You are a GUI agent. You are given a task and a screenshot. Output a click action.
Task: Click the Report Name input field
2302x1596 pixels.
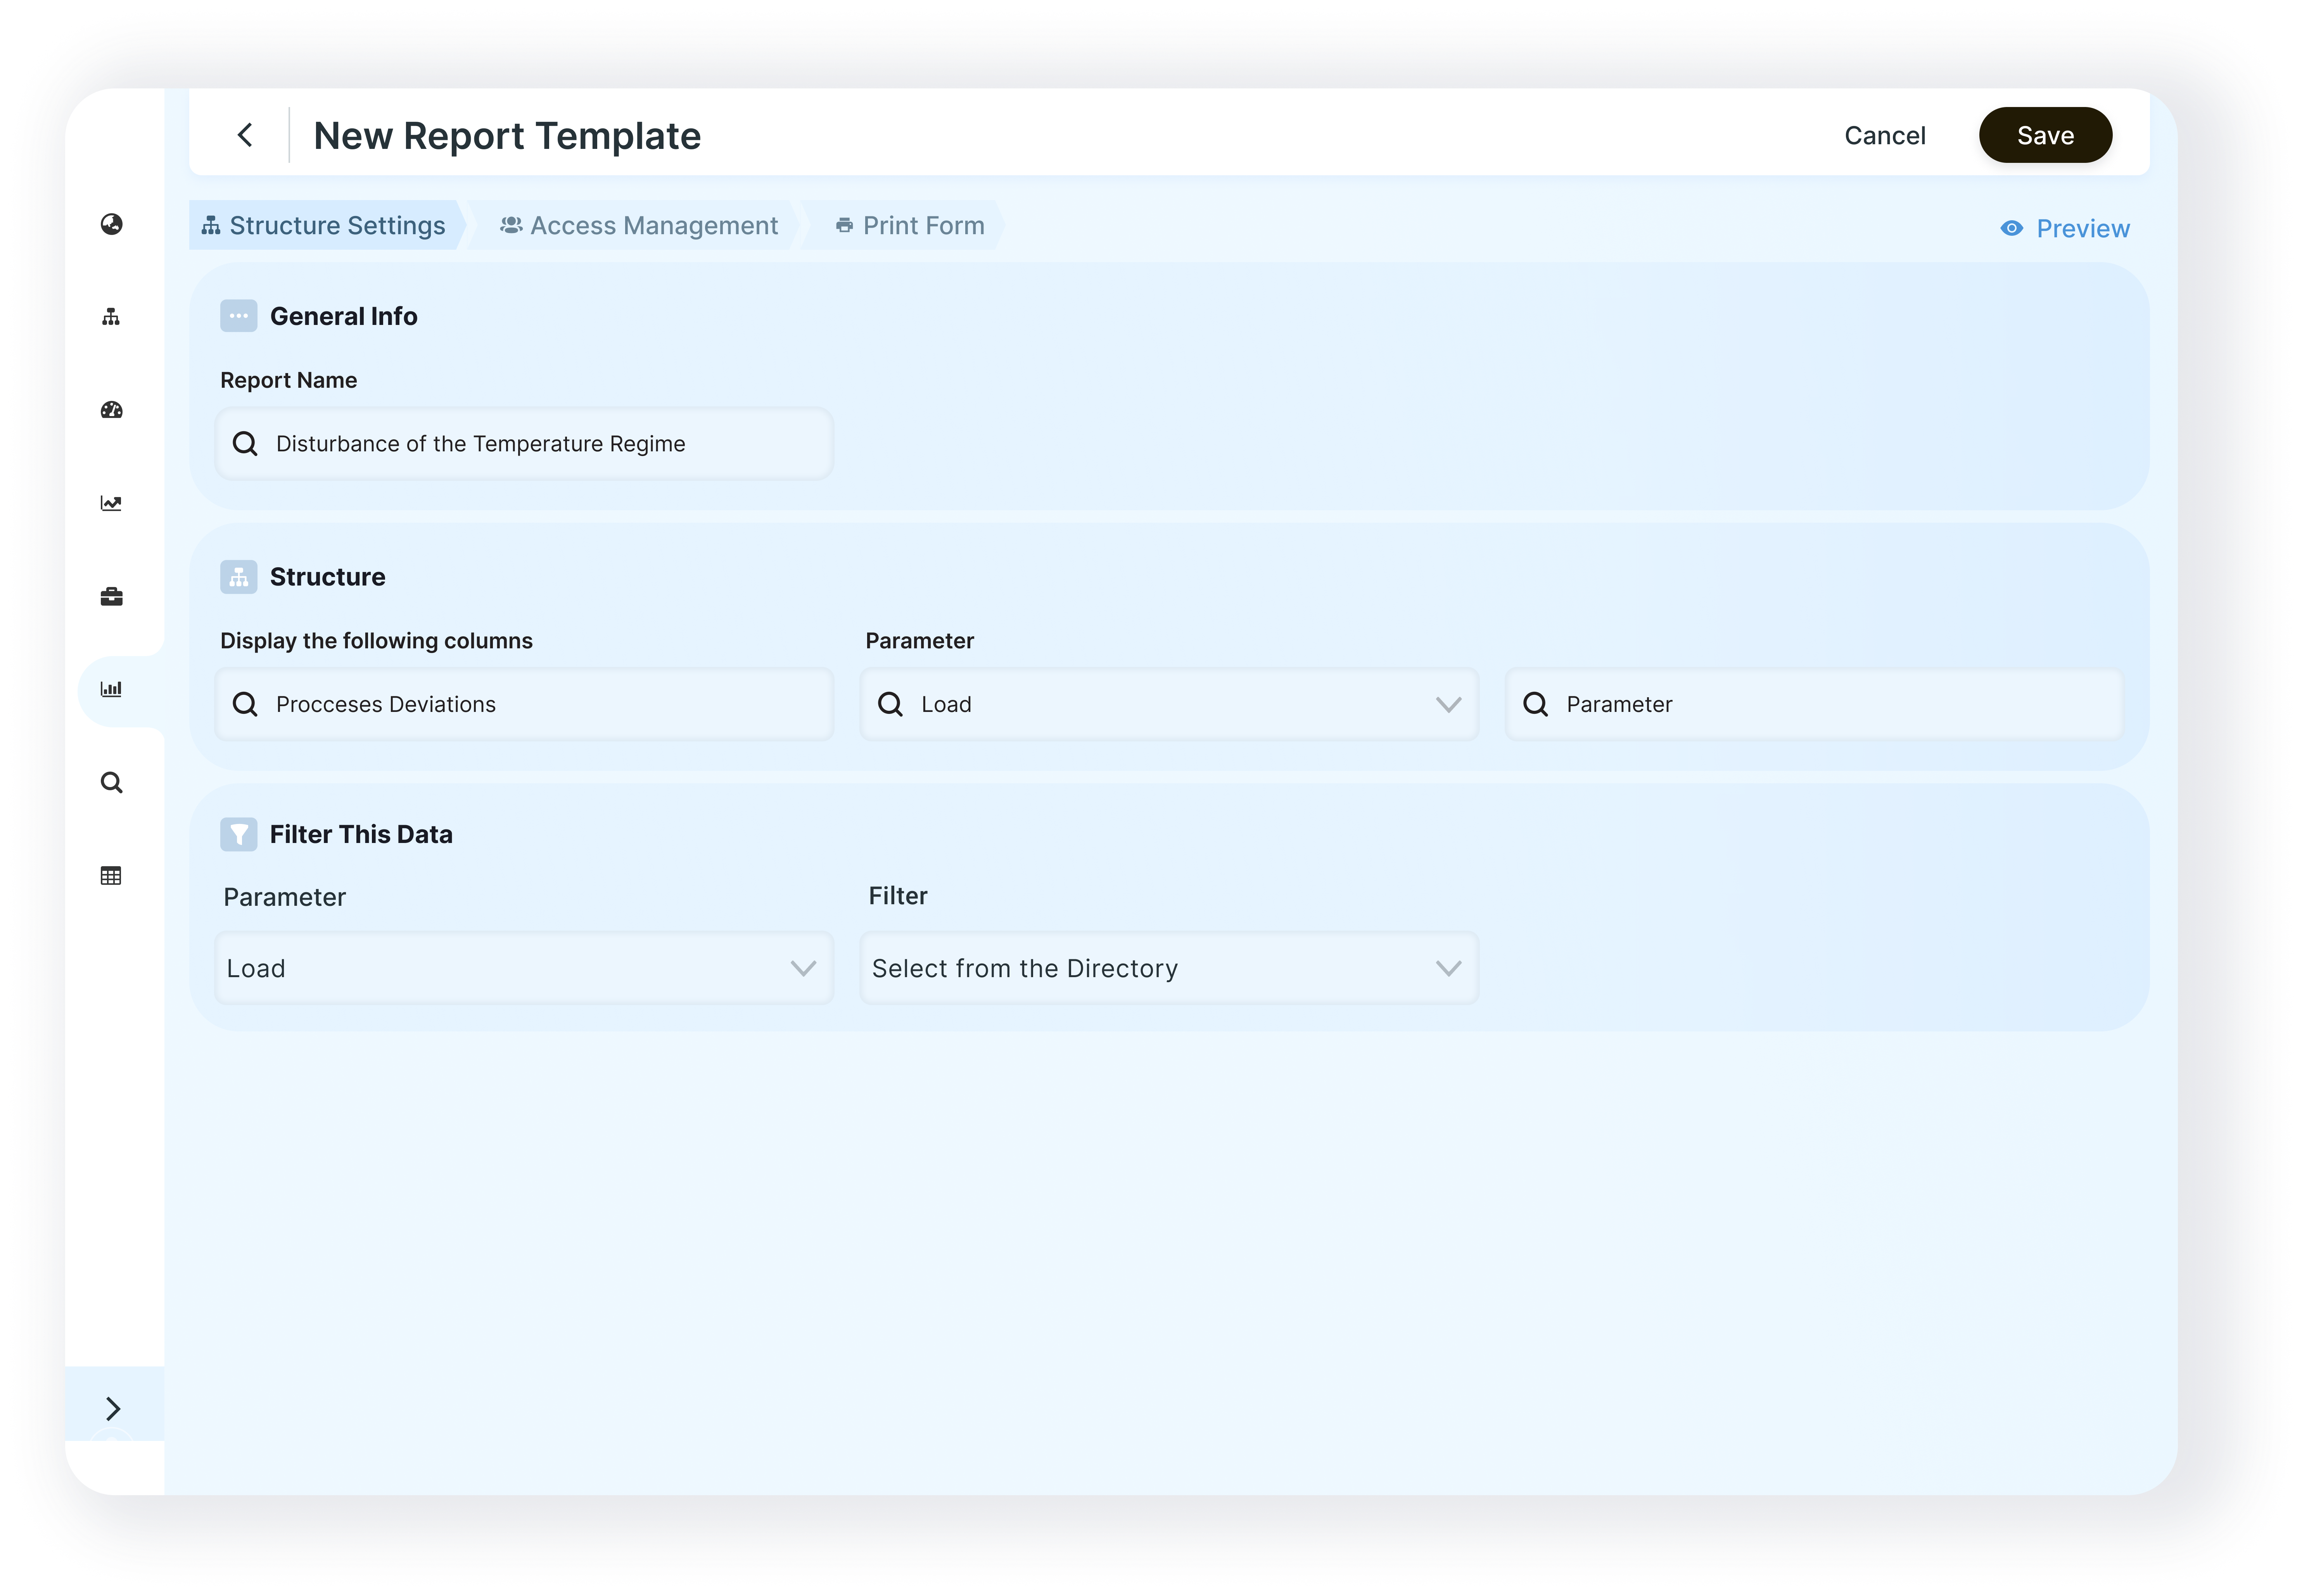click(523, 443)
